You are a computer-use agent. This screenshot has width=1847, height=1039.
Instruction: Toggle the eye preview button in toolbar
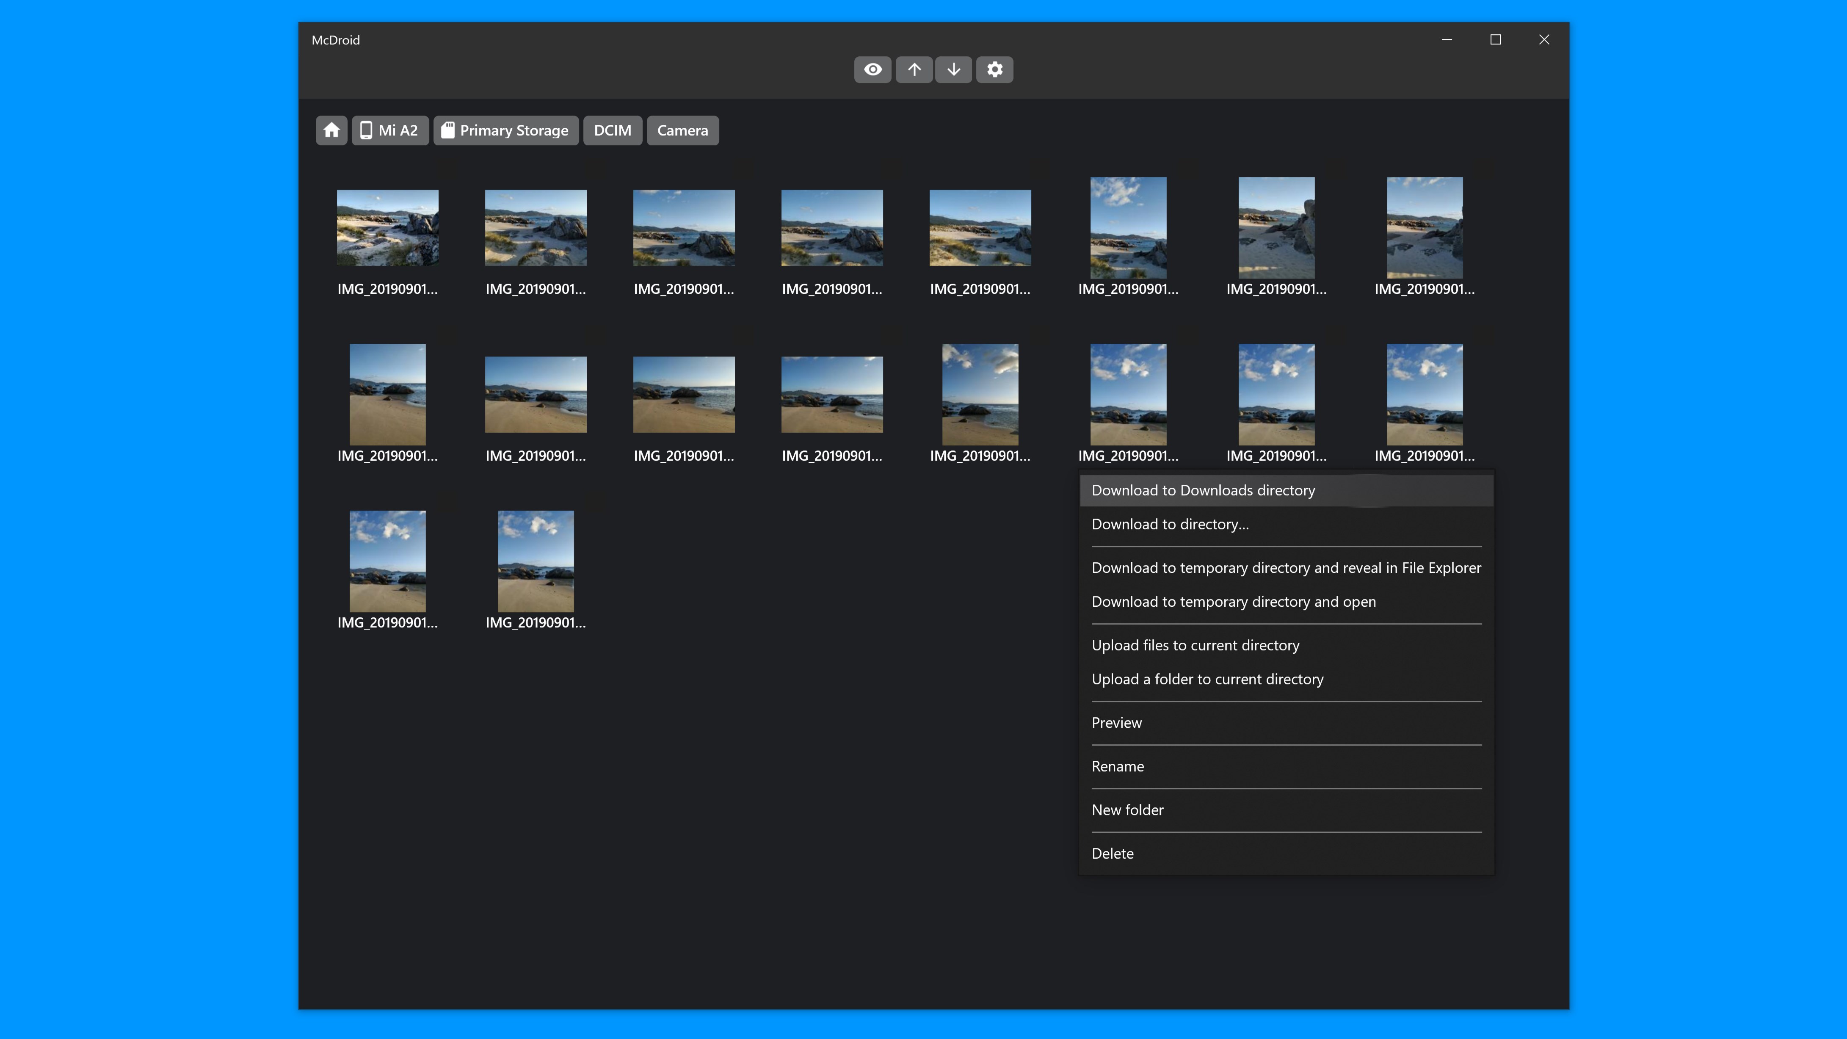[872, 69]
